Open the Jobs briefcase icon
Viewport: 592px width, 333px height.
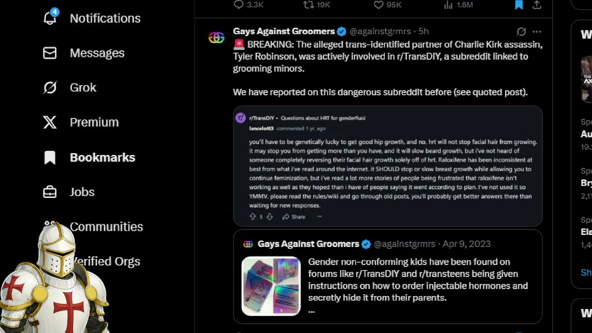[50, 192]
